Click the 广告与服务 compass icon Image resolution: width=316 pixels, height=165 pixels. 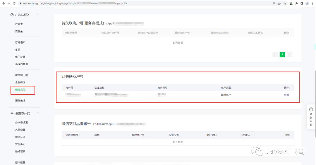coord(12,15)
